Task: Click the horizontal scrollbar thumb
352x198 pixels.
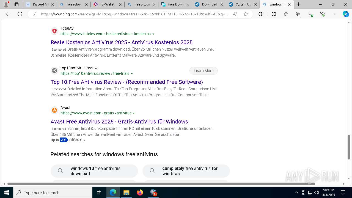Action: (161, 184)
